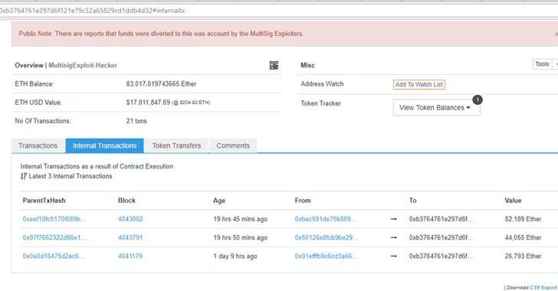
Task: Click the sort icon beside Latest 3 Internal Transactions
Action: [24, 176]
